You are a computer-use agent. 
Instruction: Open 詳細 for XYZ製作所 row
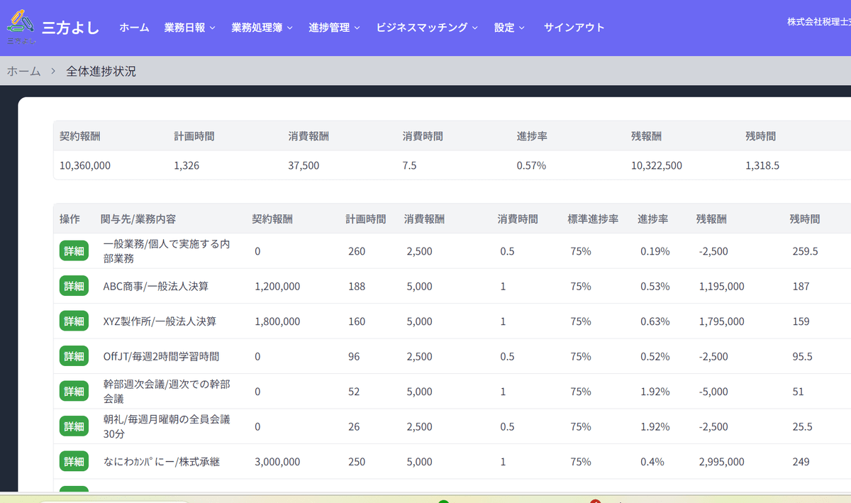(74, 321)
